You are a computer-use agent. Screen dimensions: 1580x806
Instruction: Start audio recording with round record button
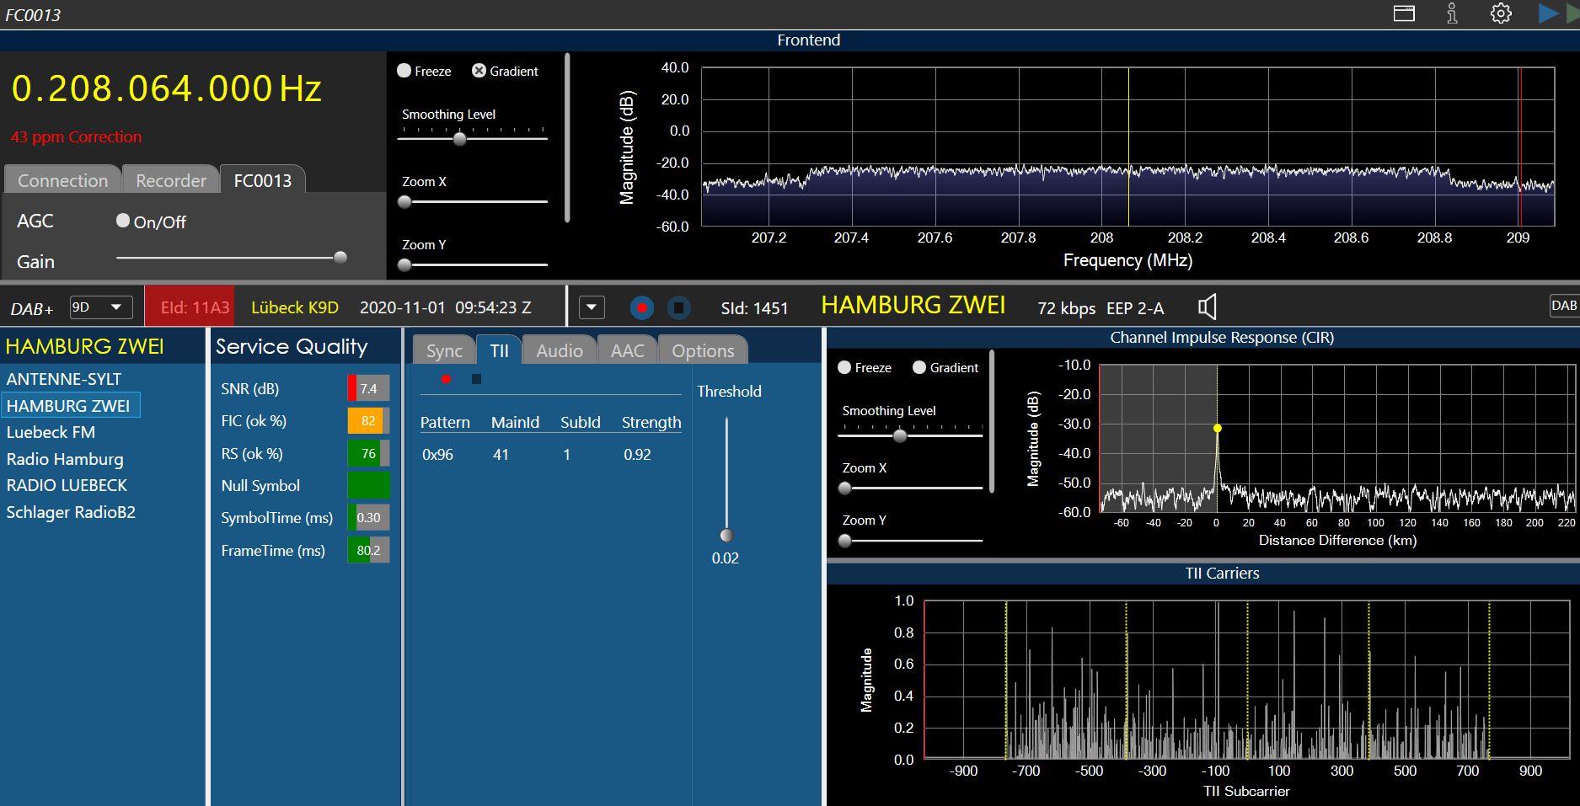tap(641, 308)
